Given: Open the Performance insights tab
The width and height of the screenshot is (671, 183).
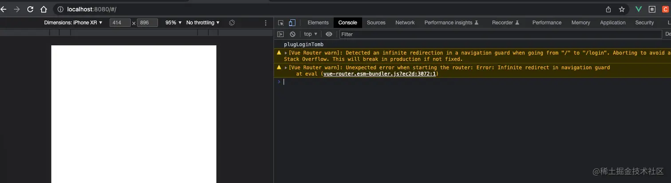Looking at the screenshot, I should tap(451, 23).
